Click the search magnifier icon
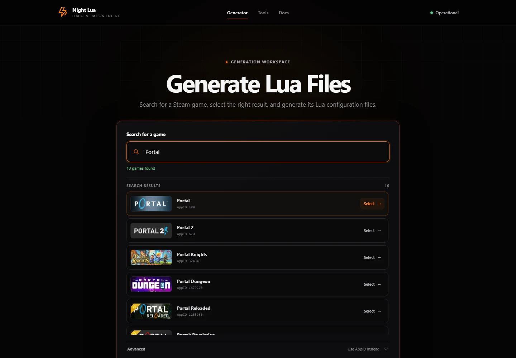This screenshot has width=516, height=358. [136, 152]
